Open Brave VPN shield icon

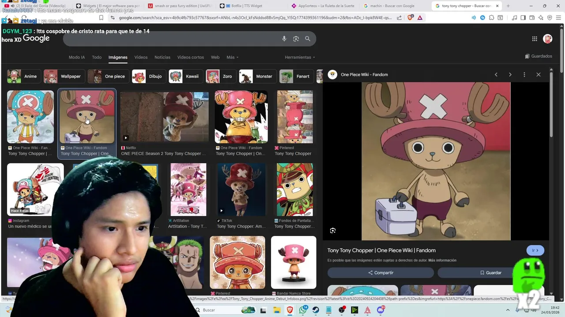click(x=550, y=18)
